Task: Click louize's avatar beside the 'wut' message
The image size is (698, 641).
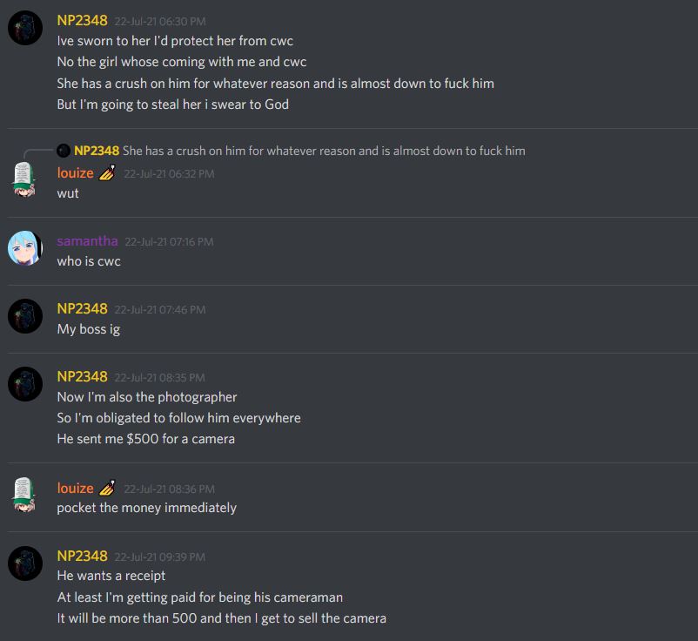Action: pyautogui.click(x=24, y=179)
